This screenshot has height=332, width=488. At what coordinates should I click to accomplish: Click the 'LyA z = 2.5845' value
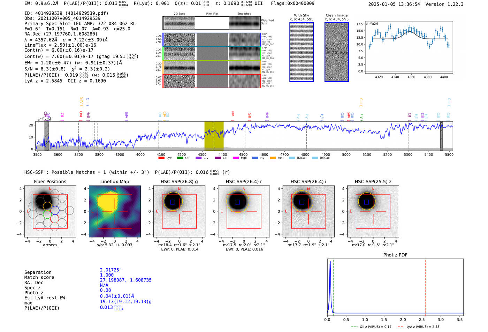[43, 81]
